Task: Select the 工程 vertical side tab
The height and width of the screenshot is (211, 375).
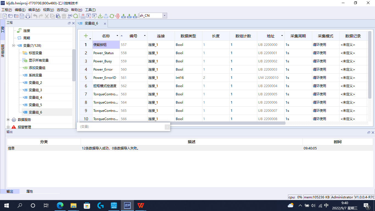Action: (x=2, y=29)
